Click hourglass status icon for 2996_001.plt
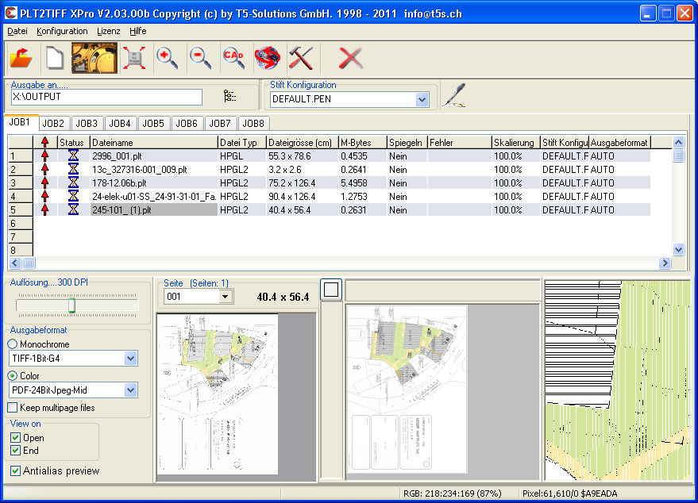698x503 pixels. tap(73, 156)
